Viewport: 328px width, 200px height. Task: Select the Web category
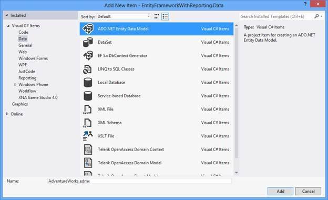click(x=23, y=52)
